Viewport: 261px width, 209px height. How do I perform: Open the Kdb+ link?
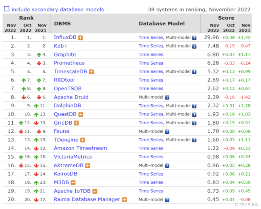61,46
